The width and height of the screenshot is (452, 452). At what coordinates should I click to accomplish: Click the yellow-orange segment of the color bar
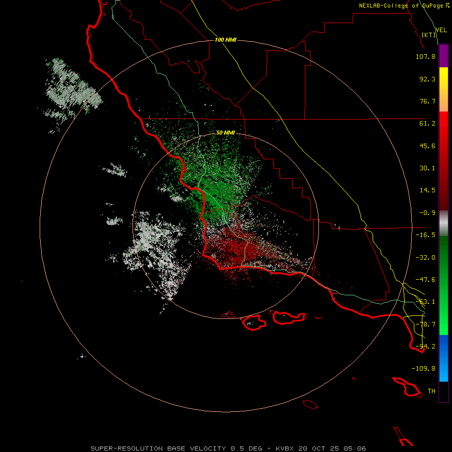(x=443, y=89)
